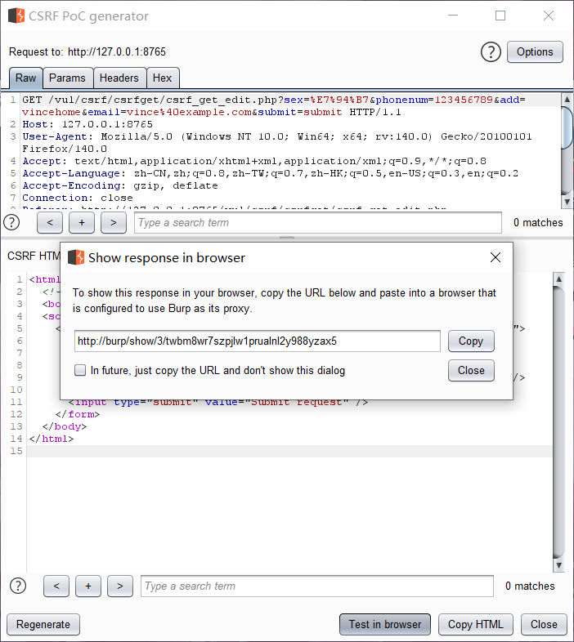Click Test in browser button
Image resolution: width=574 pixels, height=642 pixels.
[x=385, y=624]
